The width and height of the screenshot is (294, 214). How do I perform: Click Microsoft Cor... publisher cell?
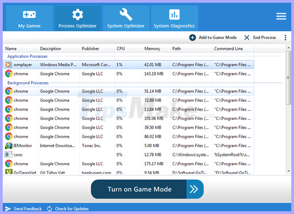(x=96, y=65)
